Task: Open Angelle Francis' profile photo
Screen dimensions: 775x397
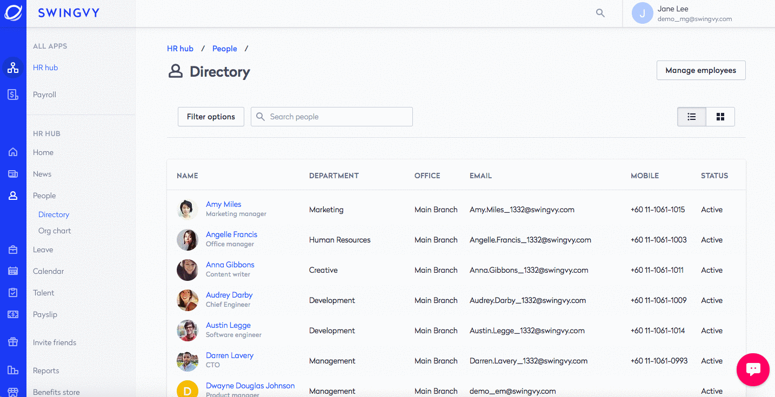Action: [x=188, y=239]
